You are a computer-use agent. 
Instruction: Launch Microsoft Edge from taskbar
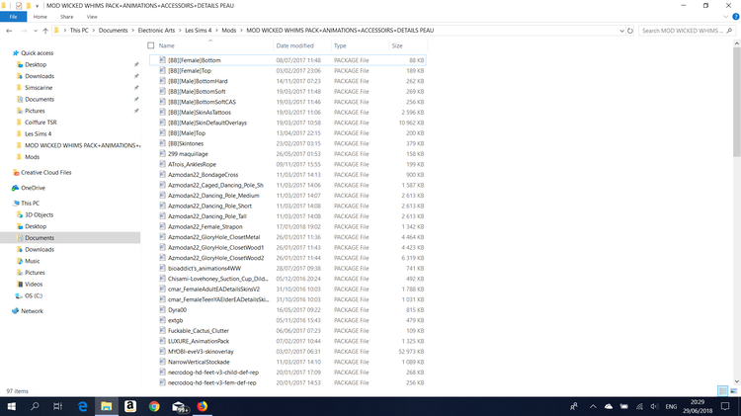tap(83, 406)
